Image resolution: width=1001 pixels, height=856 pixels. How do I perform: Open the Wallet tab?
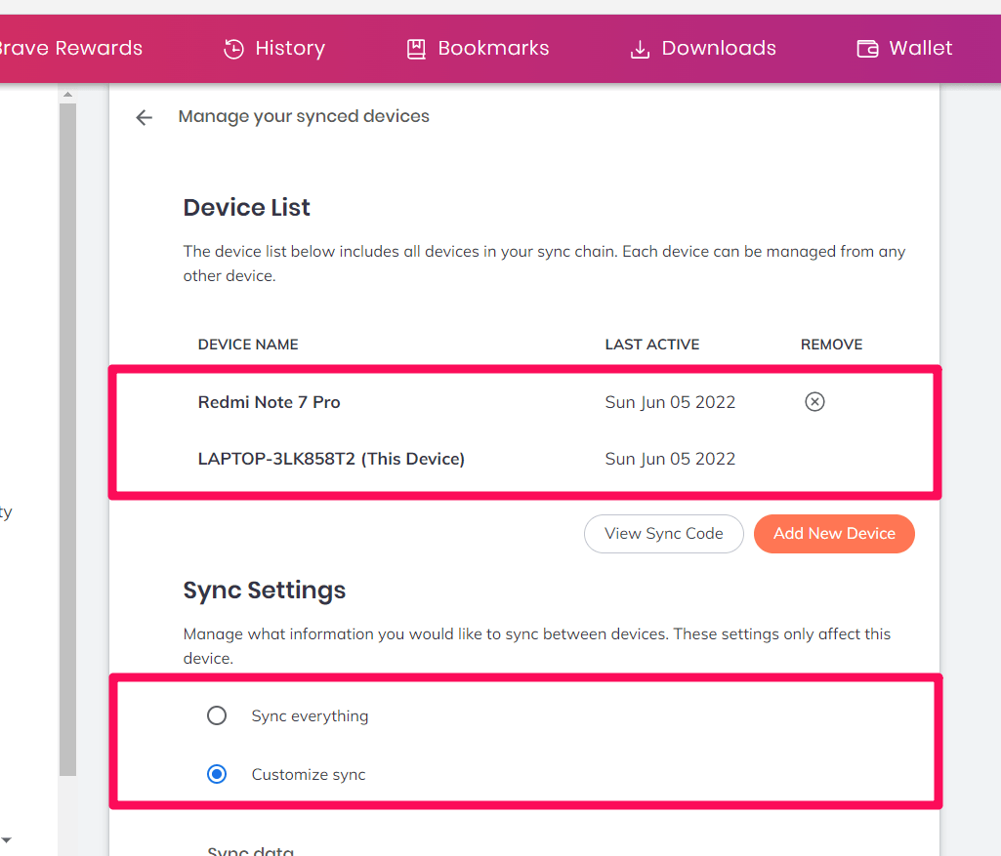click(904, 49)
